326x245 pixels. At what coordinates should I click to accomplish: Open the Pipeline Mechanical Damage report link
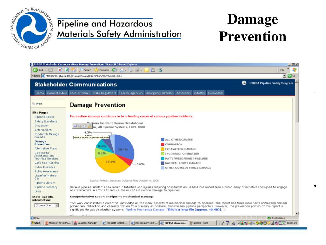tap(145, 210)
